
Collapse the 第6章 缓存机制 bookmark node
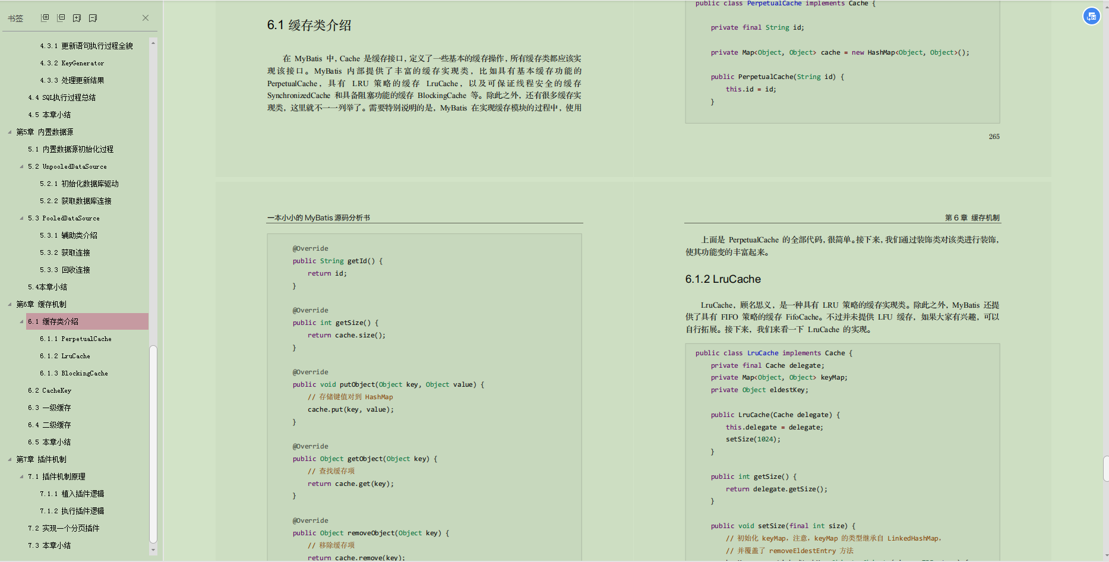pyautogui.click(x=10, y=304)
